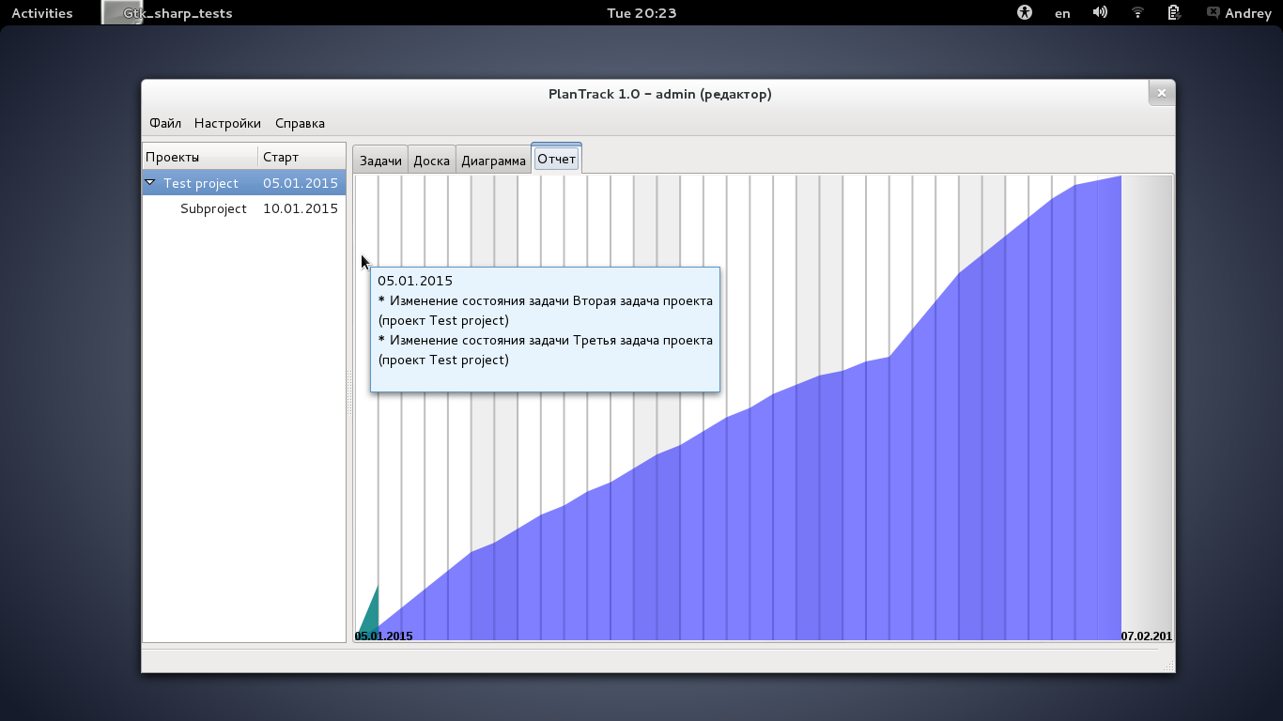Click the tooltip date 05.01.2015

pos(415,281)
